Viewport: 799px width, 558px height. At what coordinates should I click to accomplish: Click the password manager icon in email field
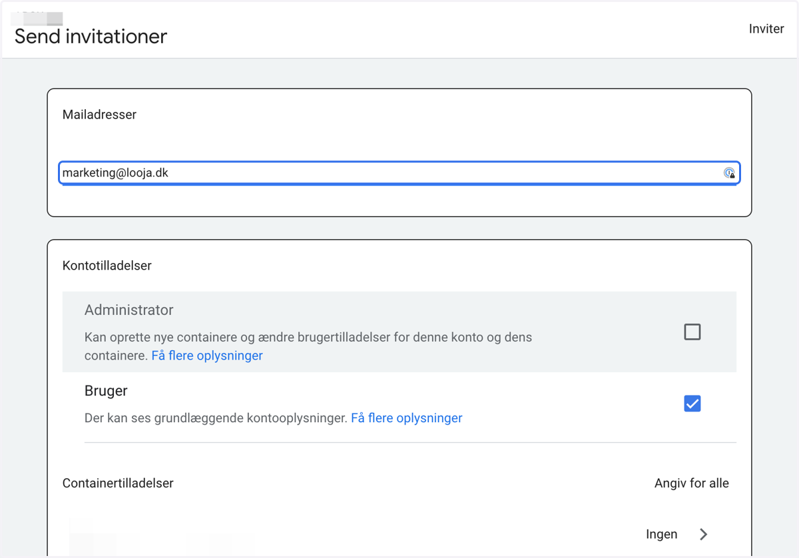pos(729,173)
